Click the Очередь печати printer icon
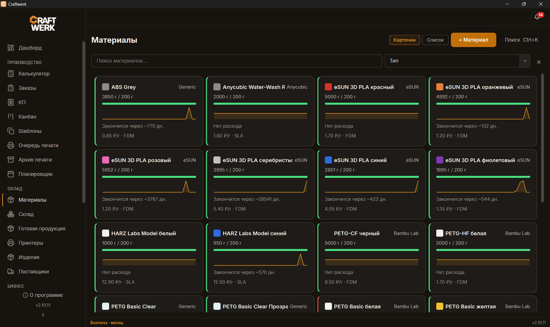Image resolution: width=550 pixels, height=327 pixels. click(11, 145)
